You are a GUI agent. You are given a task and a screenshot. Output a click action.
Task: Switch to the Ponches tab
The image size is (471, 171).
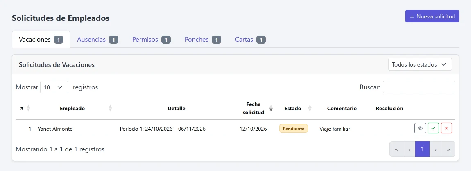[203, 40]
